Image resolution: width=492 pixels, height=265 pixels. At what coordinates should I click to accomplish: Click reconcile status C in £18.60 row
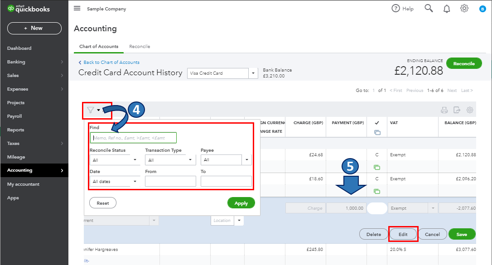coord(377,179)
